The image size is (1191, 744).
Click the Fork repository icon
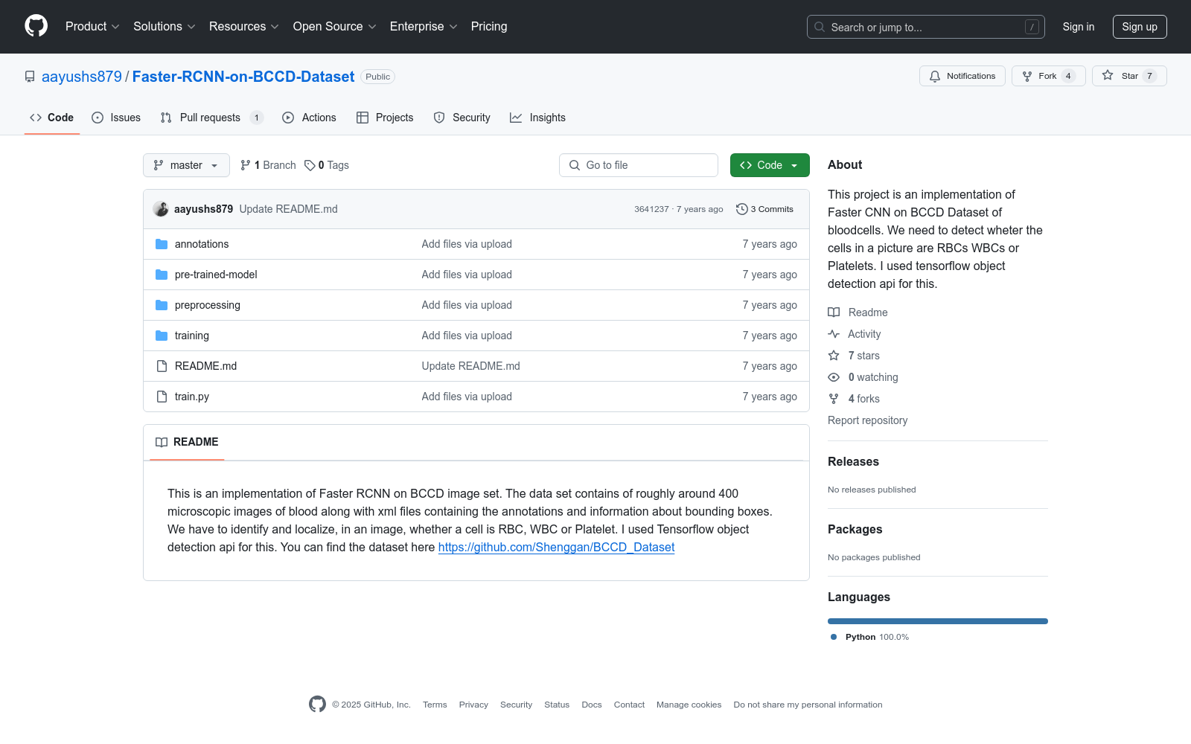tap(1027, 76)
